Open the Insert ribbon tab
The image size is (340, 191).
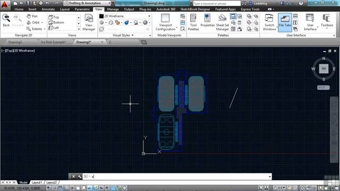pos(32,10)
